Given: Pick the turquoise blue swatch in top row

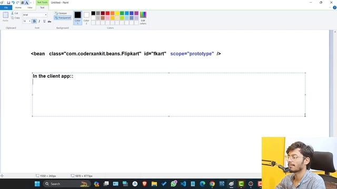Looking at the screenshot, I should (127, 13).
